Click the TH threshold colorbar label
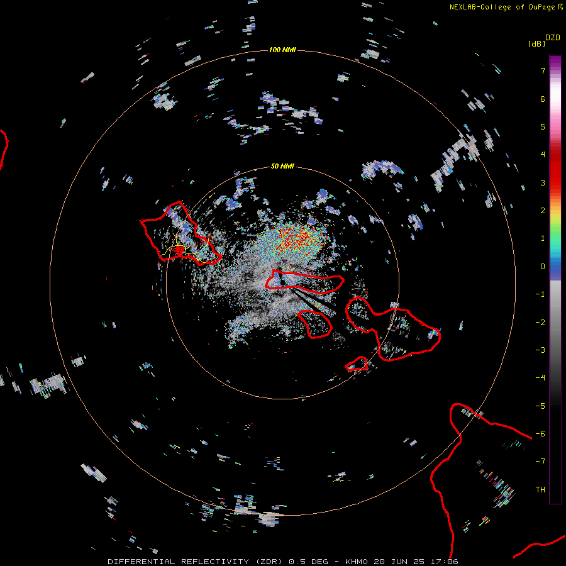Image resolution: width=566 pixels, height=566 pixels. (540, 490)
